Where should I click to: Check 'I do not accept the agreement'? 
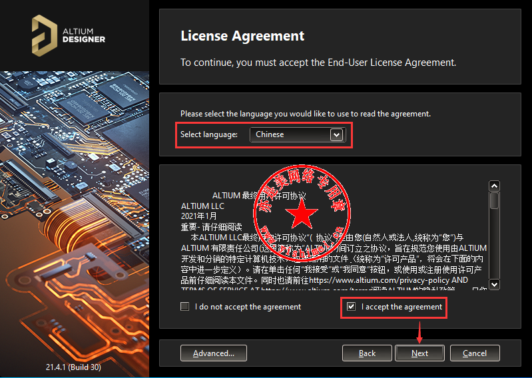(x=185, y=307)
